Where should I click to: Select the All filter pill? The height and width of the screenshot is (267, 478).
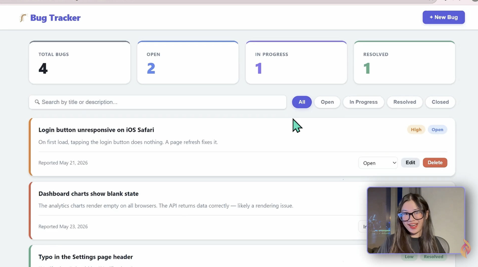(x=302, y=102)
